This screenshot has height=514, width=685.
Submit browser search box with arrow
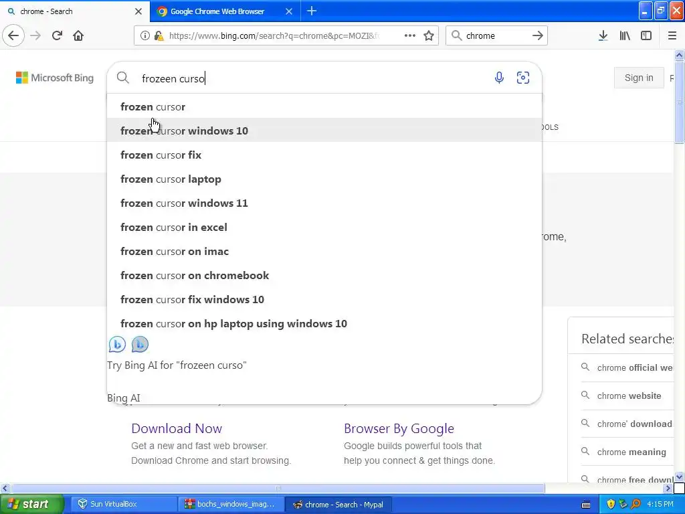[x=538, y=35]
